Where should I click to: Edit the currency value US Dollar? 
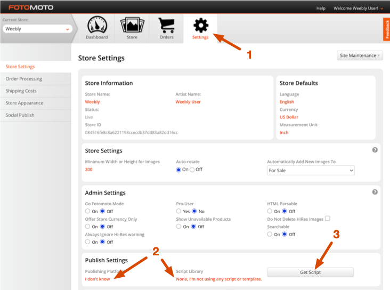[x=289, y=117]
